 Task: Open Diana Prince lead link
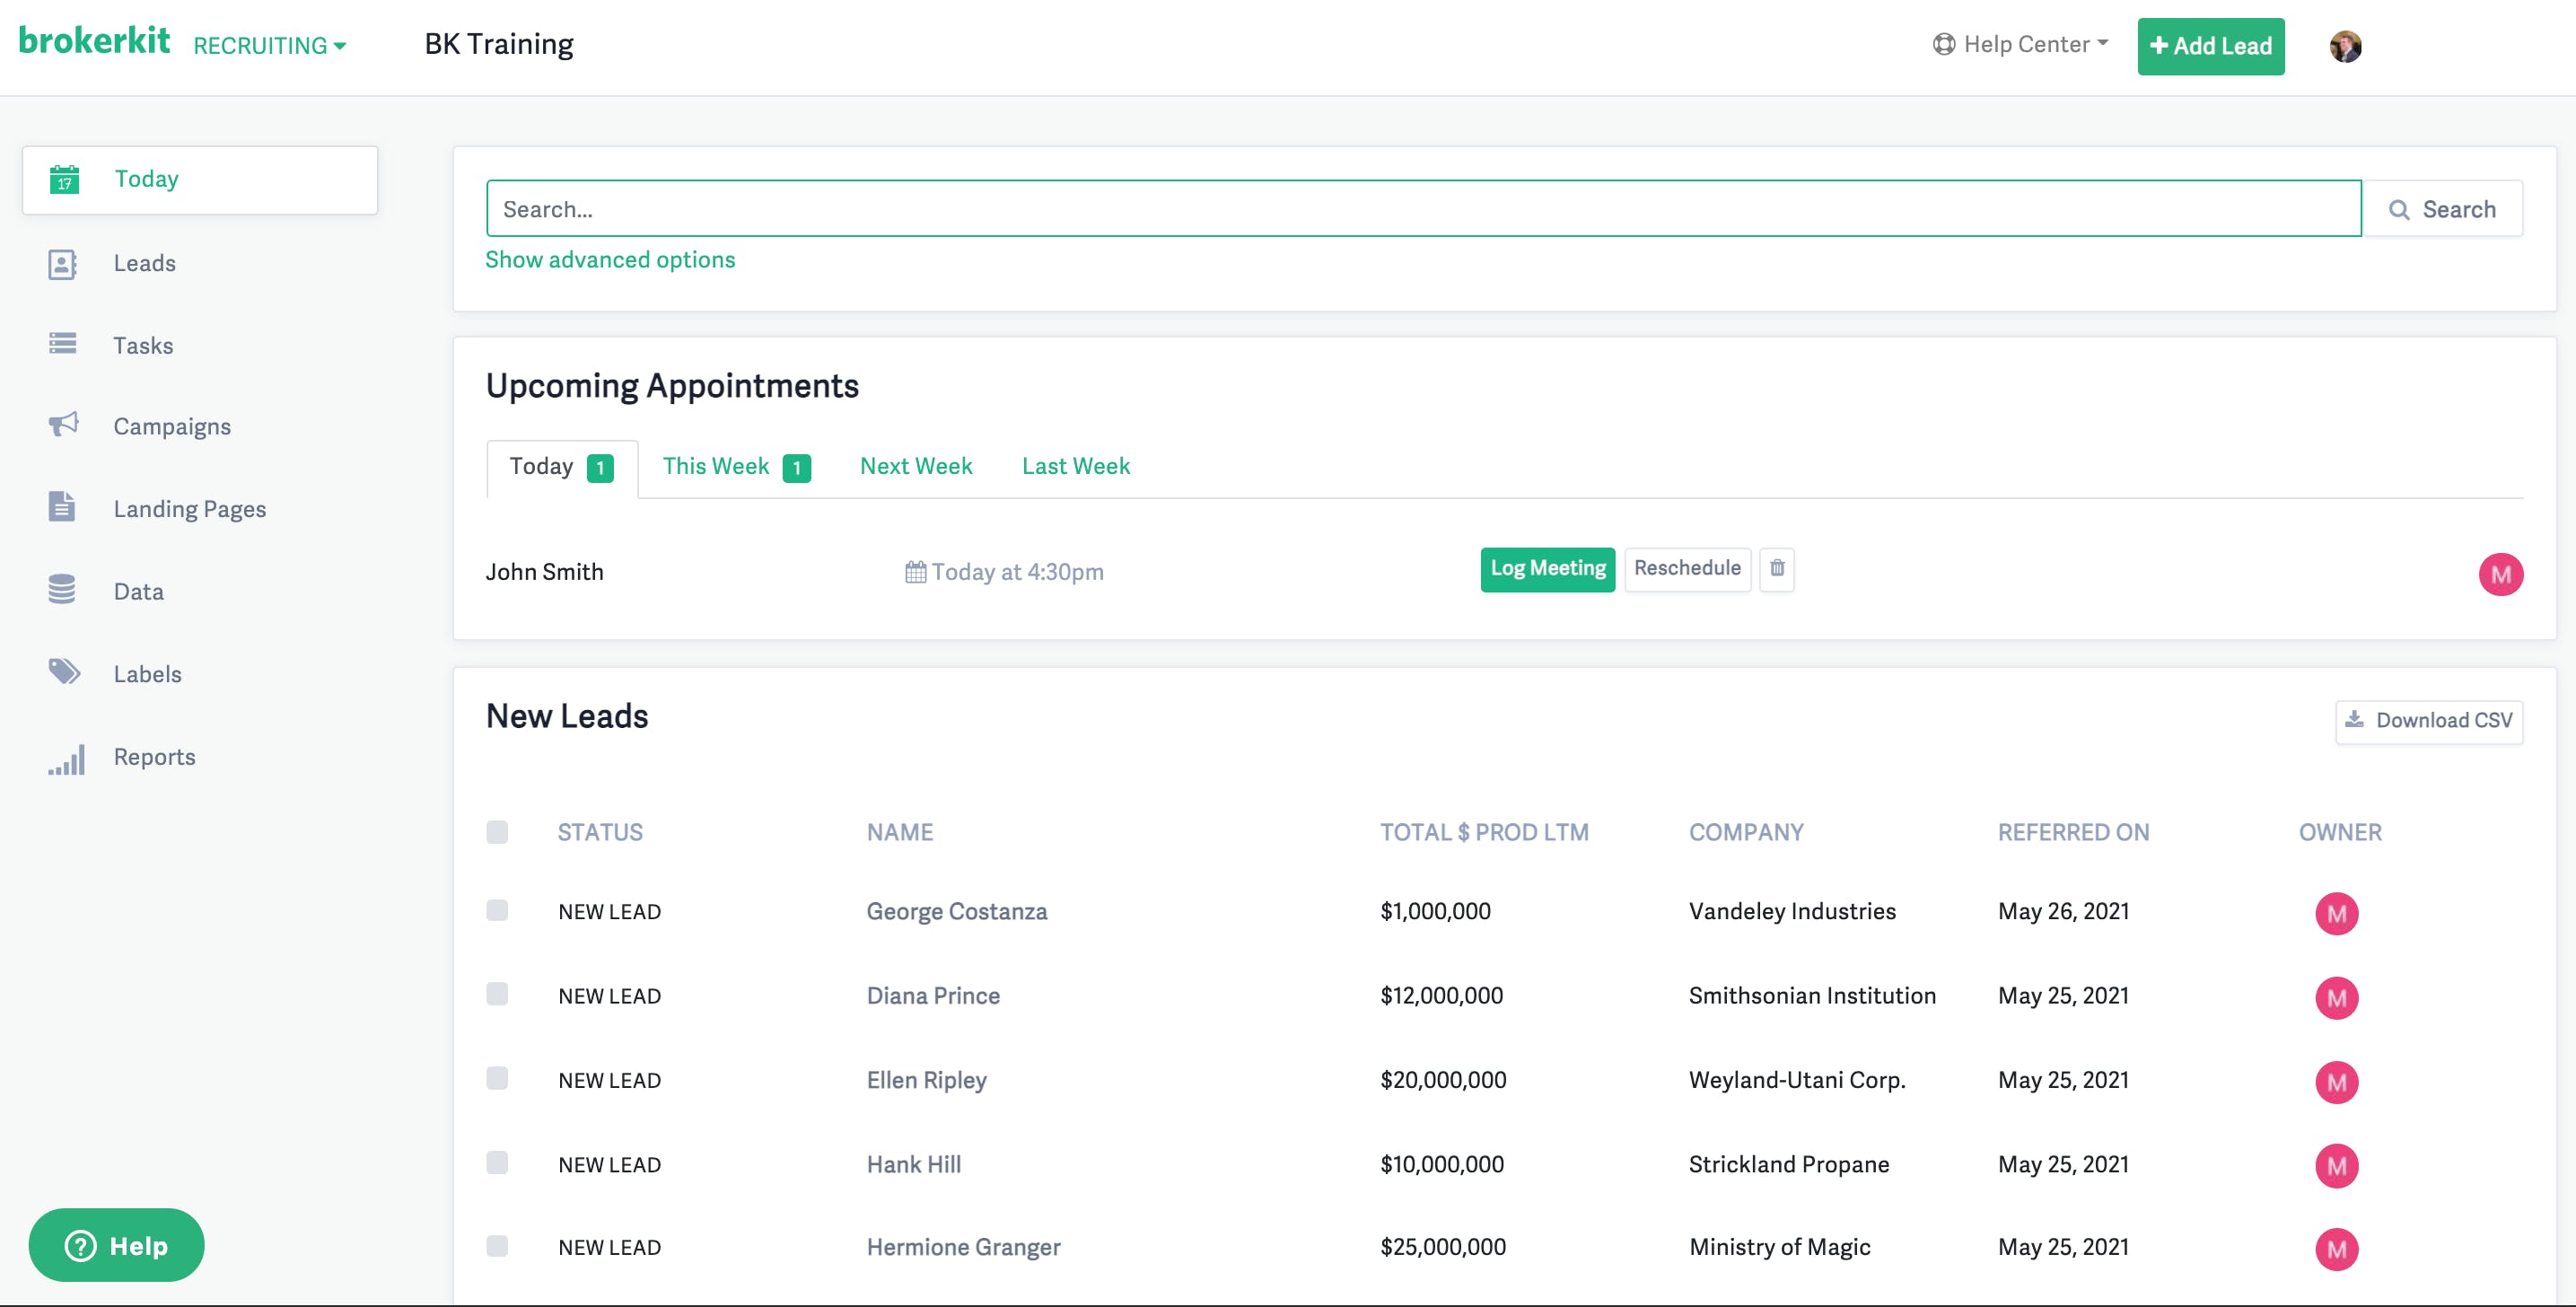[x=933, y=996]
